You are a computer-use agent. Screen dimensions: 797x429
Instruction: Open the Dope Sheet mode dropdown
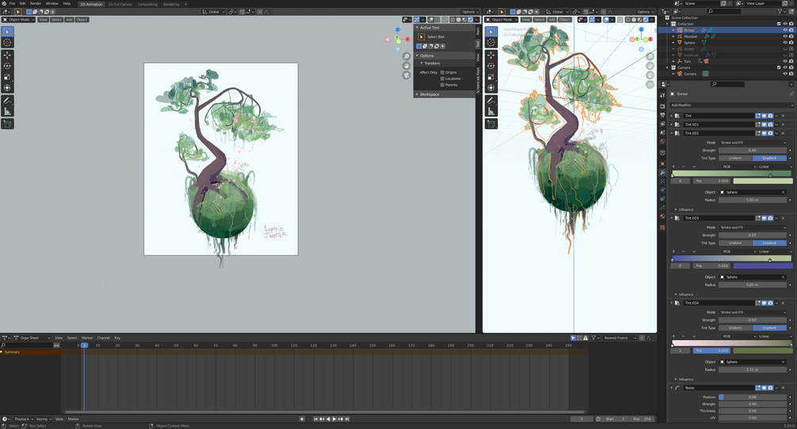pos(32,338)
